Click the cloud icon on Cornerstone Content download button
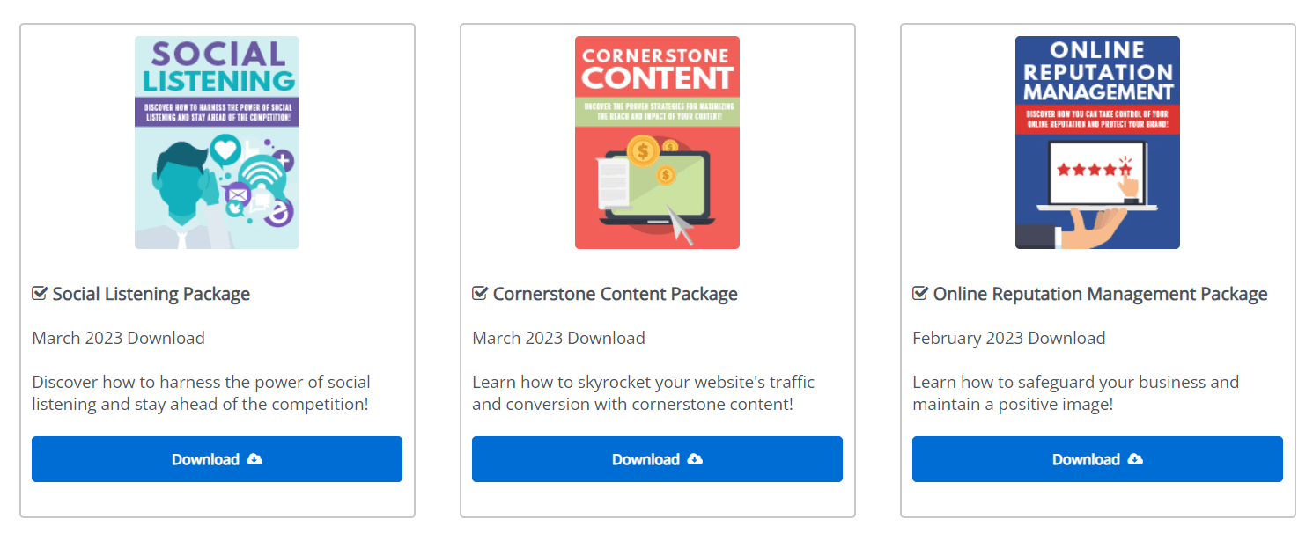Viewport: 1313px width, 541px height. pyautogui.click(x=695, y=459)
